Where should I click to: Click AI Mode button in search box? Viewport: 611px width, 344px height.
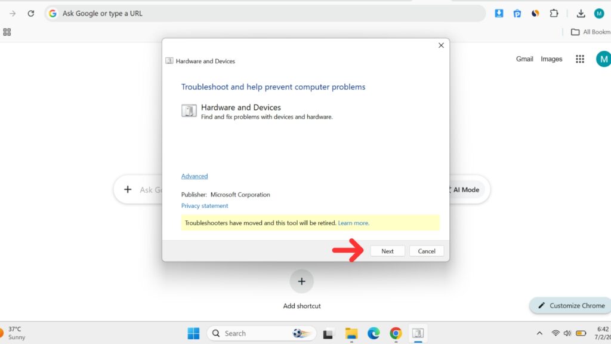pyautogui.click(x=466, y=189)
